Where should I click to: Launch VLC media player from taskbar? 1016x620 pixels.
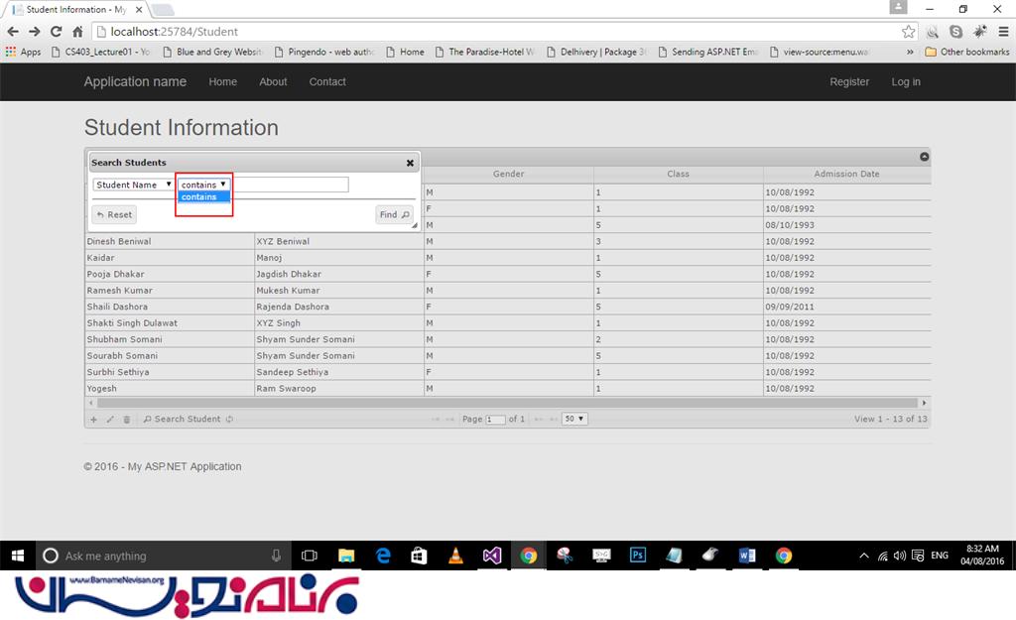[x=455, y=556]
